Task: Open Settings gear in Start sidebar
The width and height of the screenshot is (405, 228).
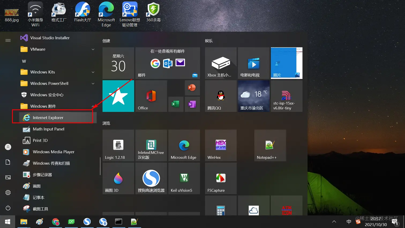Action: (x=8, y=193)
